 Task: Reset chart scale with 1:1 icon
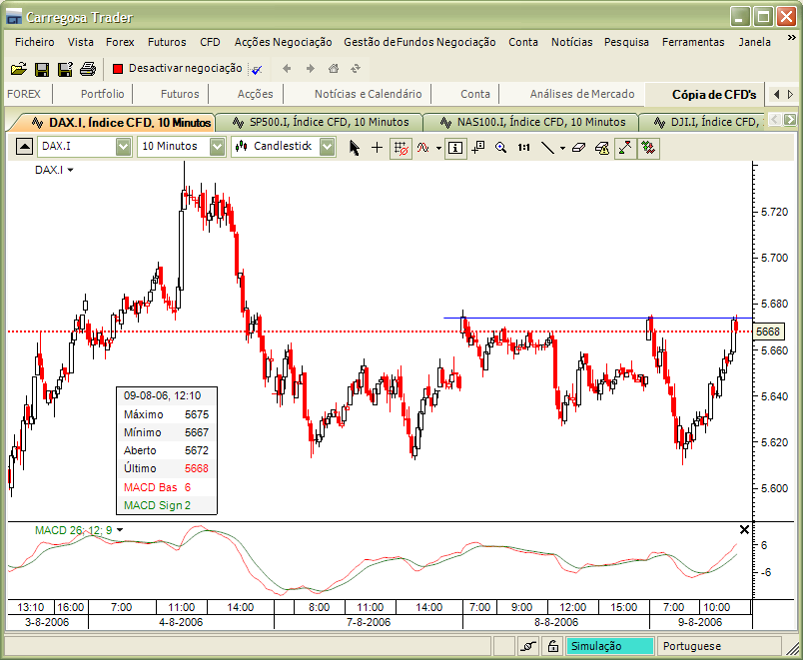click(x=523, y=147)
